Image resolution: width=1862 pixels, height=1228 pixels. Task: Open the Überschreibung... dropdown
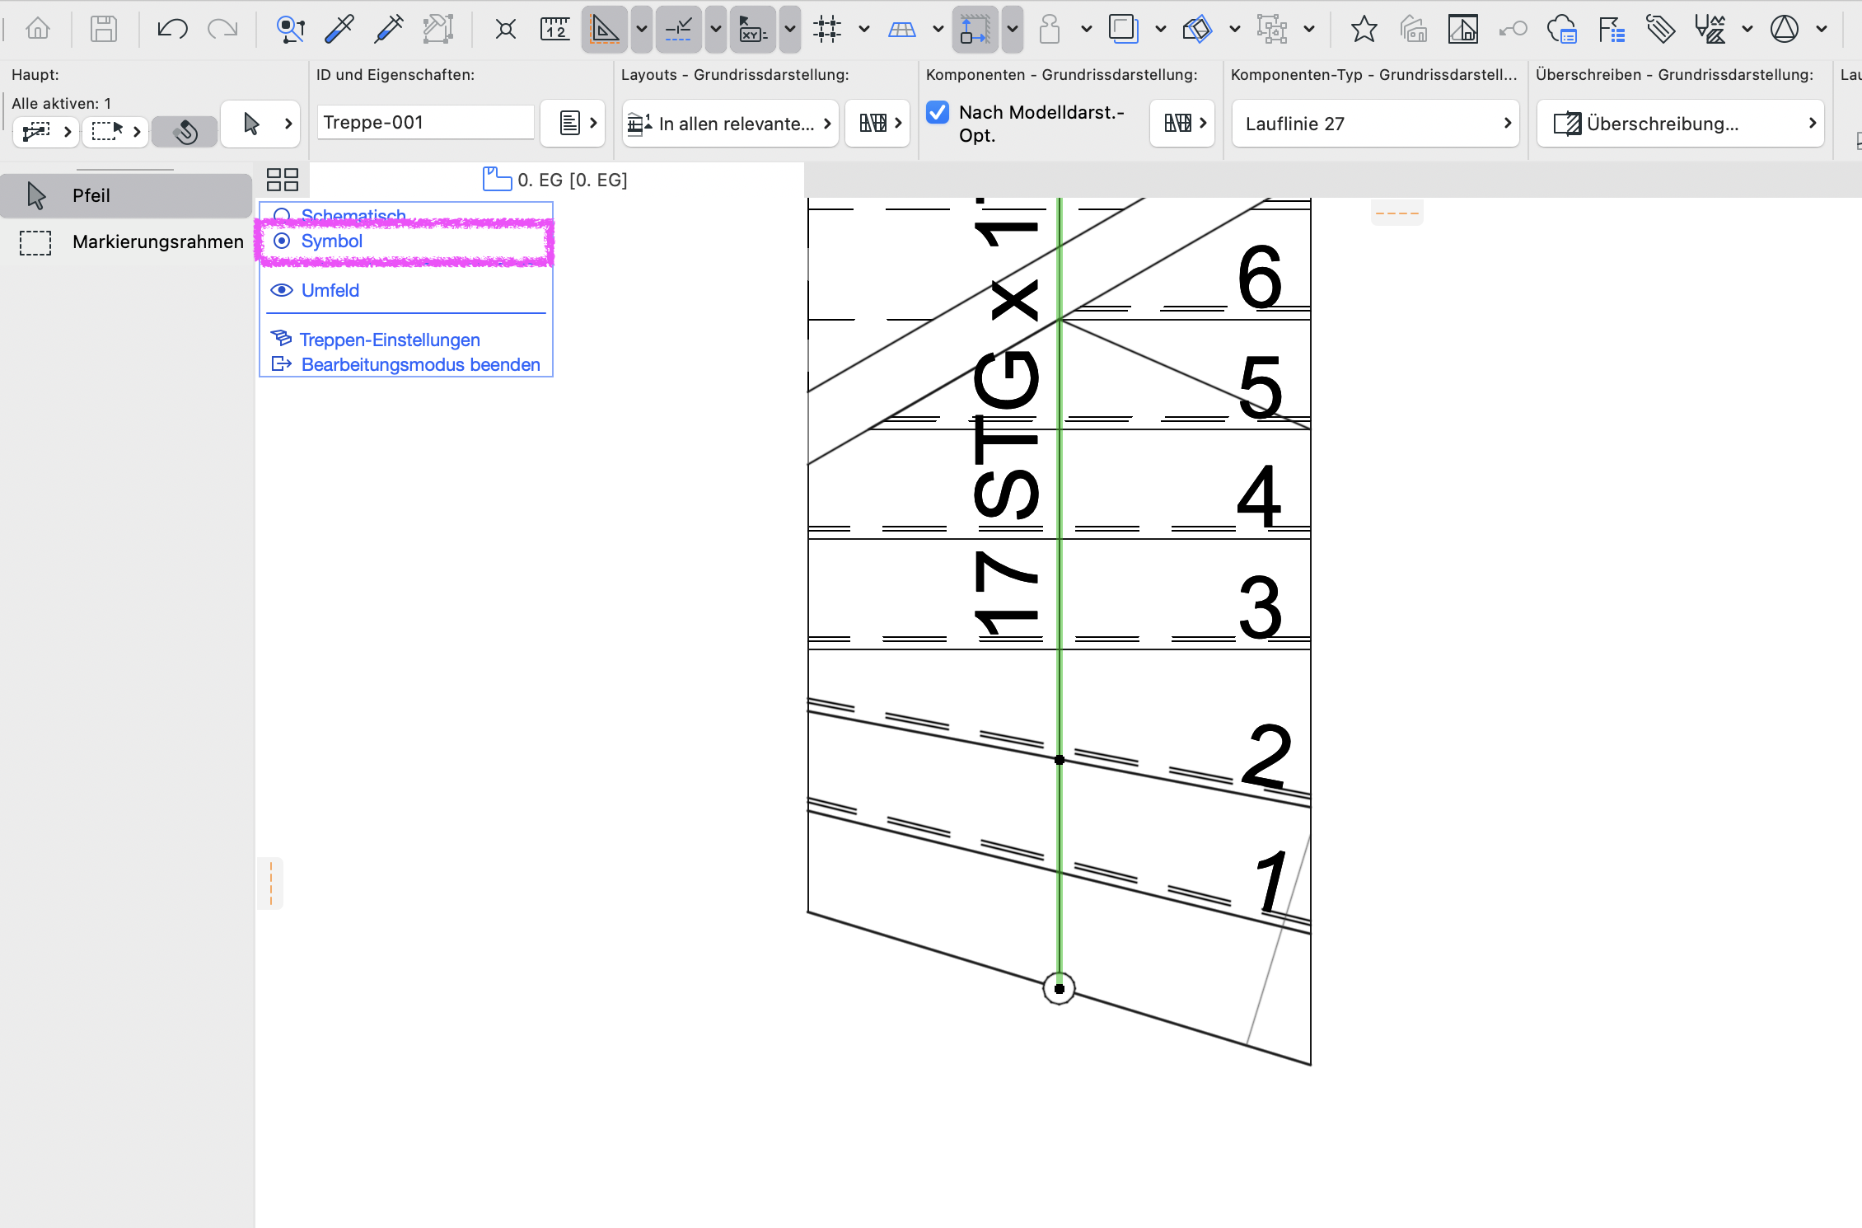click(x=1680, y=124)
